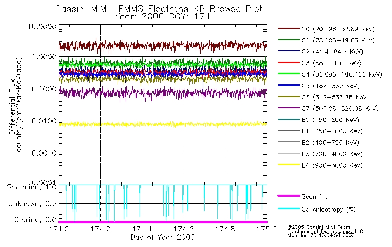The height and width of the screenshot is (247, 392).
Task: Click the magenta scanning bar at plot bottom
Action: (163, 222)
